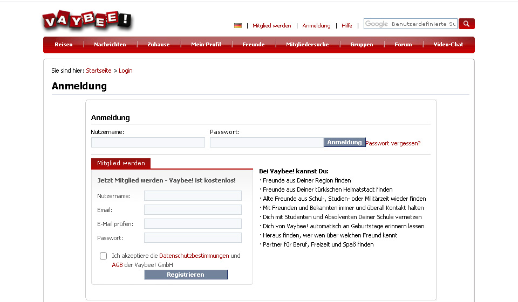Click the large Anmeldung page heading

79,86
